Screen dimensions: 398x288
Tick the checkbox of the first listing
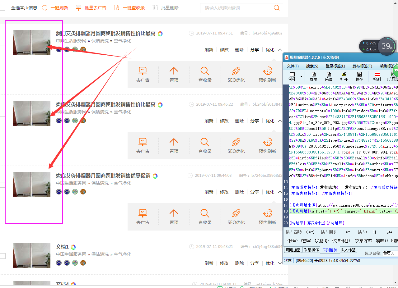(3, 42)
